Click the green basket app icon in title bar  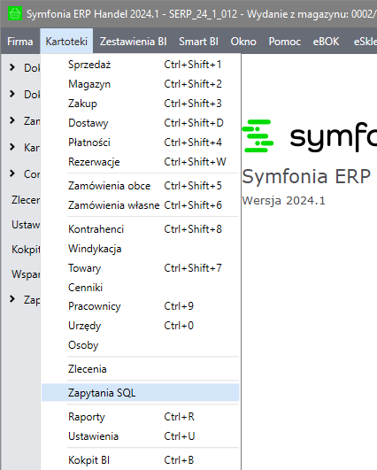click(x=15, y=13)
